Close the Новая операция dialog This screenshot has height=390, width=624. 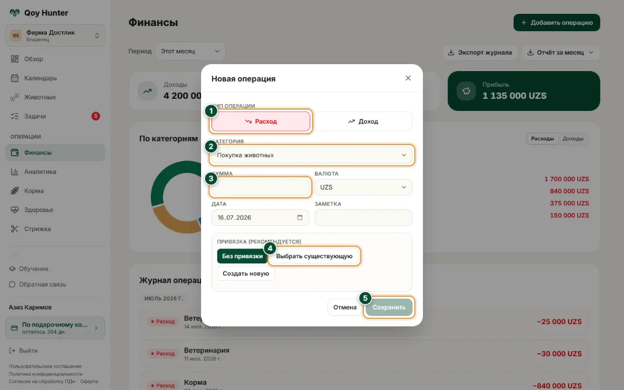(408, 78)
